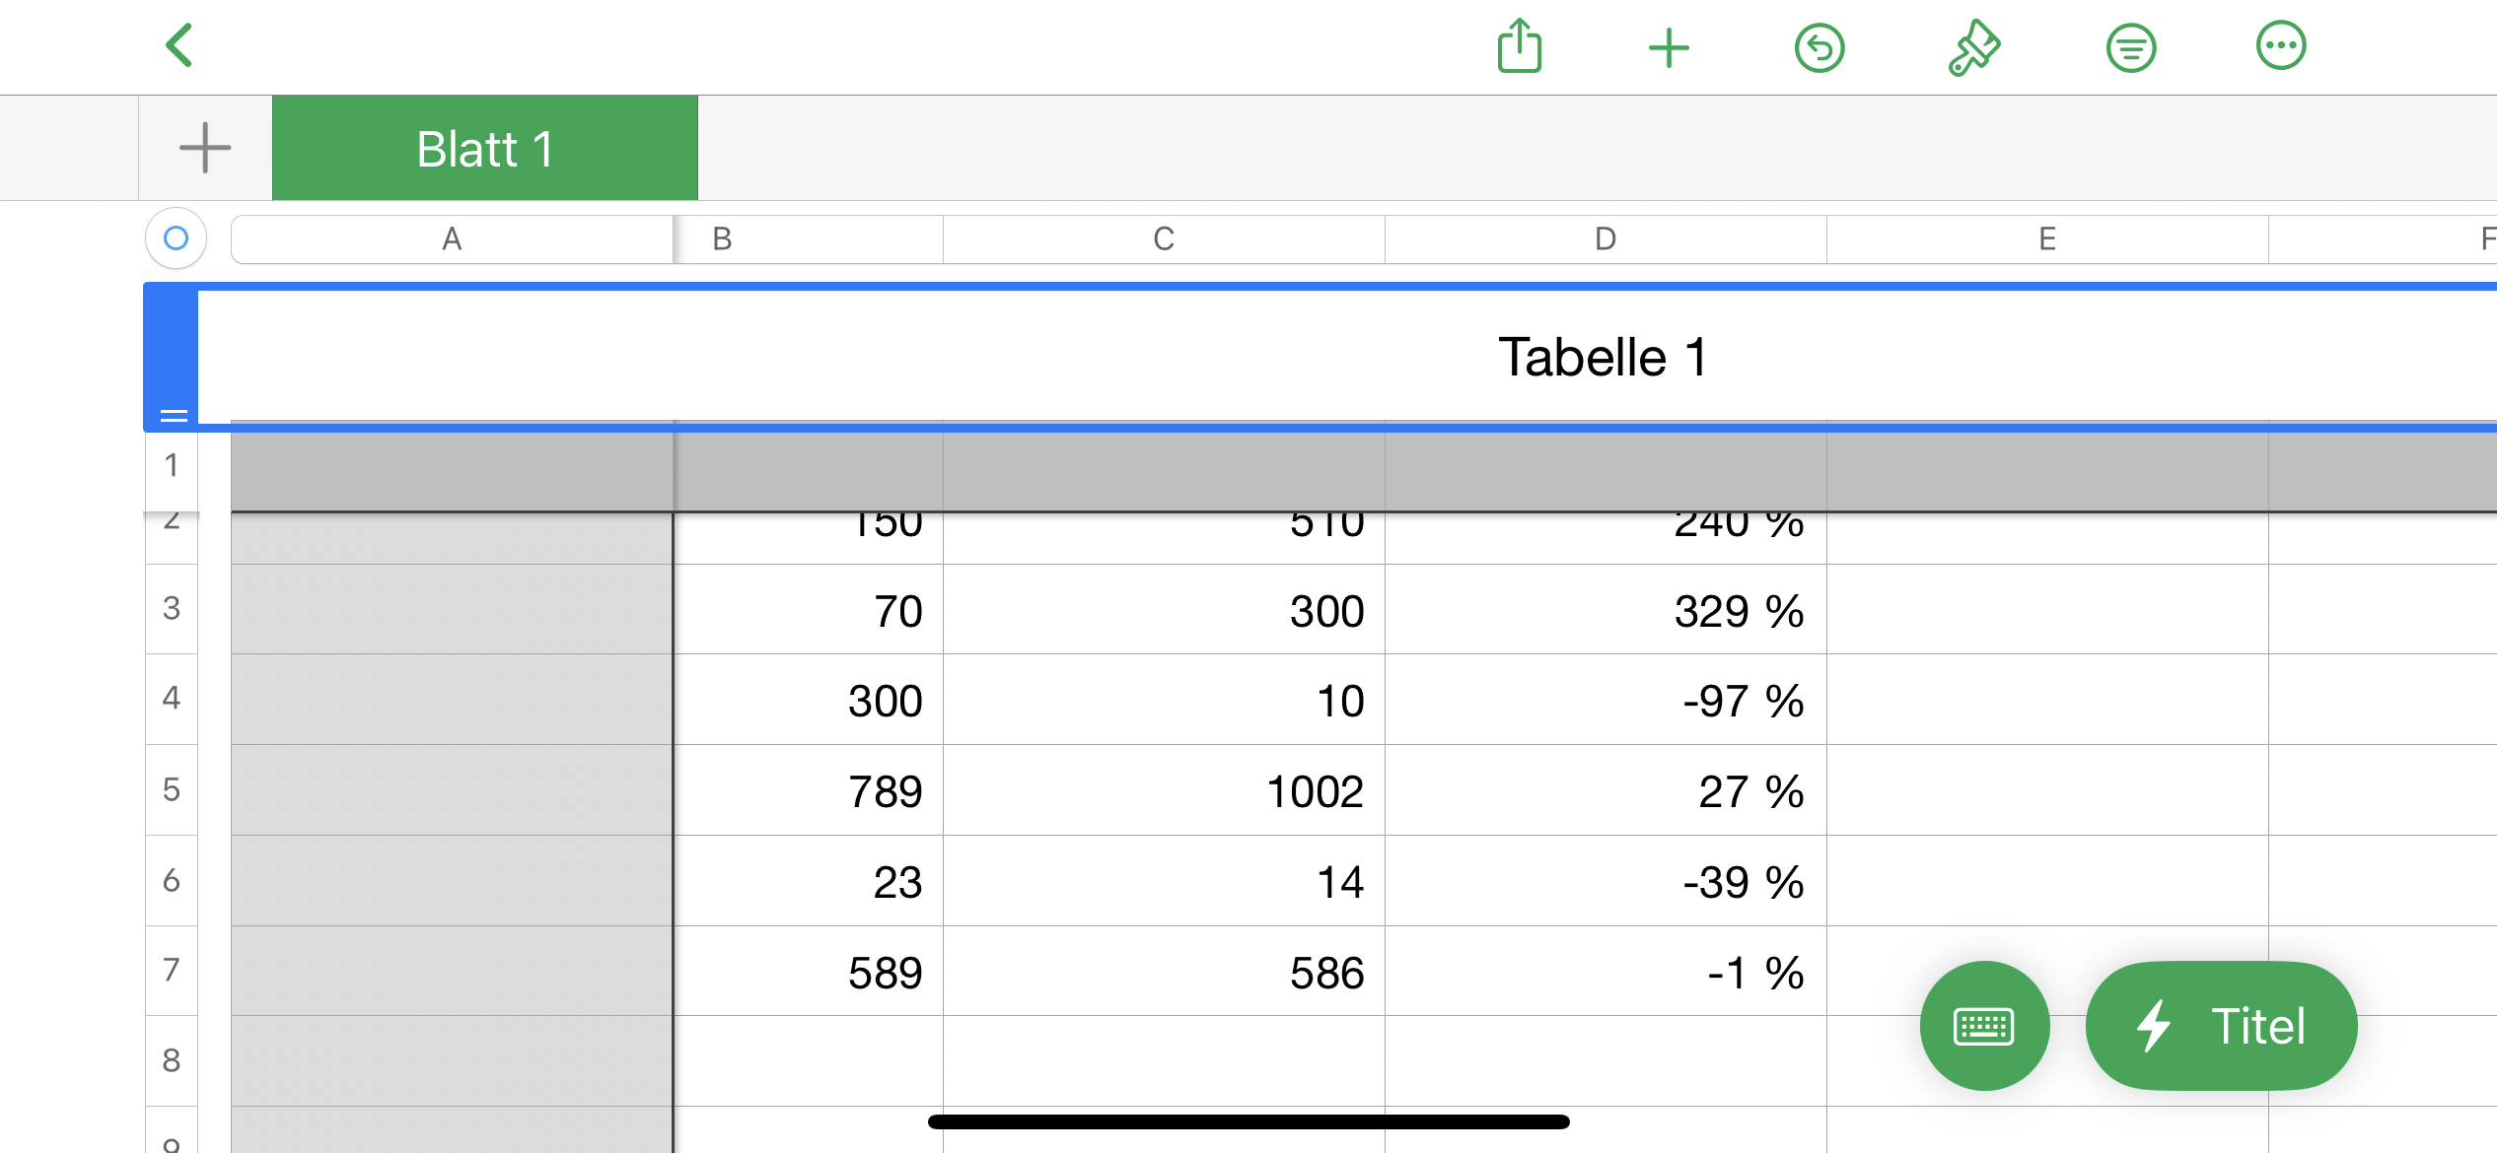This screenshot has height=1153, width=2497.
Task: Tap the green back chevron
Action: 178,45
